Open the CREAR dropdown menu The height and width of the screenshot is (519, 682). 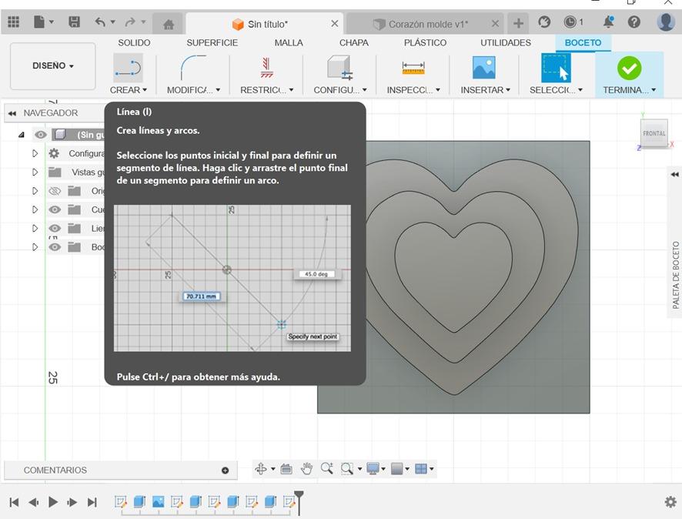tap(129, 90)
